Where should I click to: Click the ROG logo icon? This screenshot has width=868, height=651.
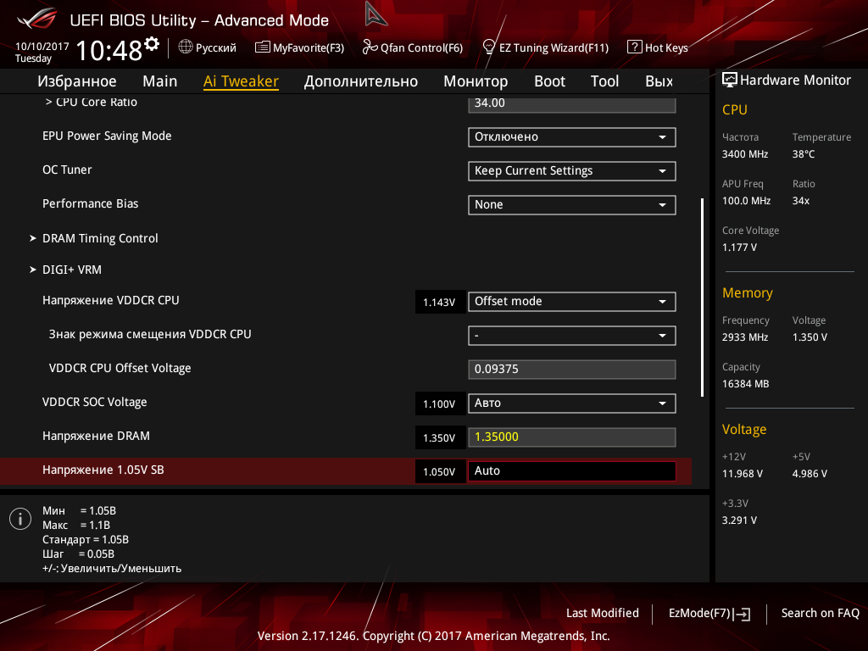pyautogui.click(x=37, y=19)
